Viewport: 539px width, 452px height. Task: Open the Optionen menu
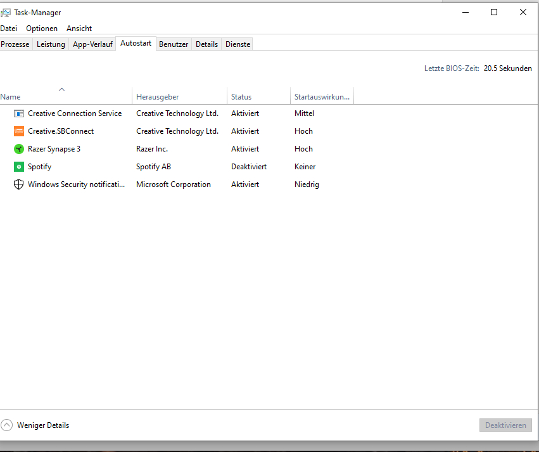coord(42,29)
